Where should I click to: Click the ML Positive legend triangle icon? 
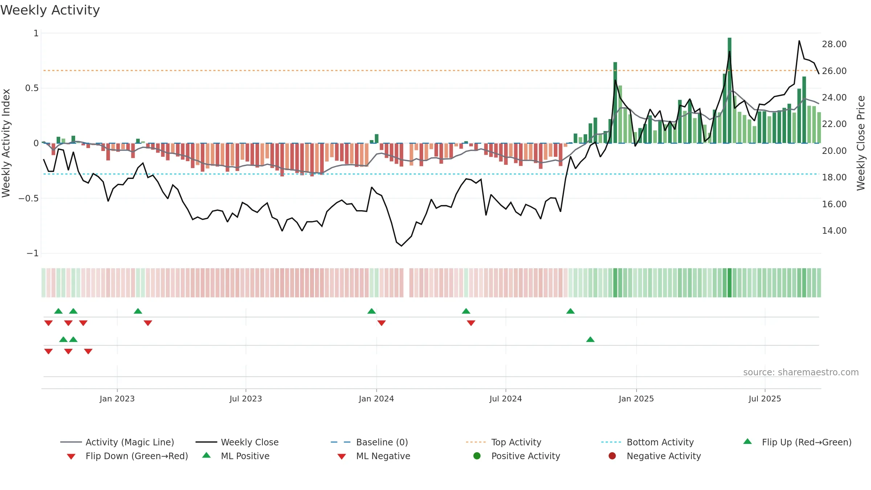206,455
